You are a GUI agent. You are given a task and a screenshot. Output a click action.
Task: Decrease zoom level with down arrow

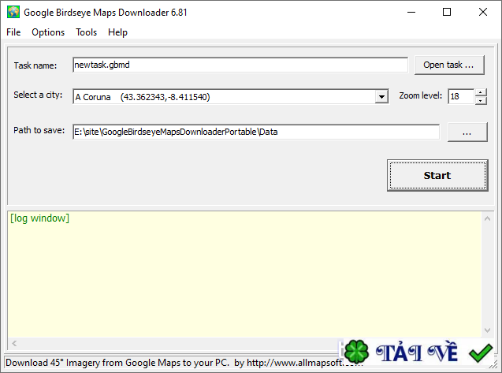[x=481, y=100]
